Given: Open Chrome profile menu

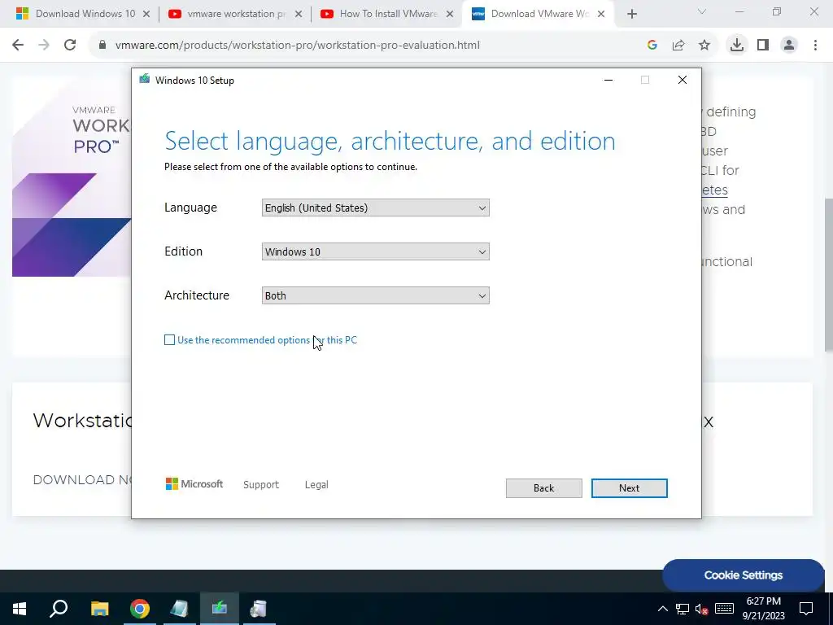Looking at the screenshot, I should pyautogui.click(x=789, y=46).
